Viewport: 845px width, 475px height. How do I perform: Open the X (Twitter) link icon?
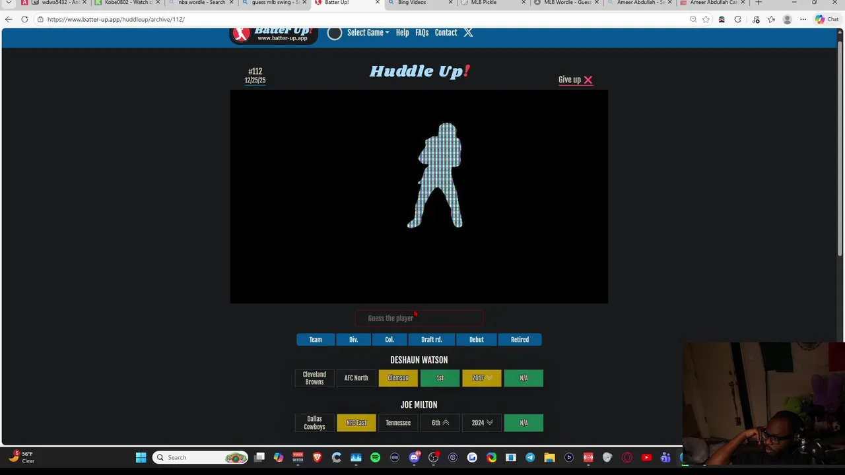pyautogui.click(x=468, y=32)
